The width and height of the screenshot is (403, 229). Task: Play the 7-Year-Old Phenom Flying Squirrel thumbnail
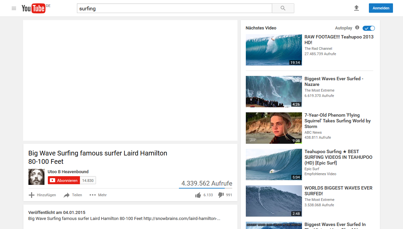point(274,128)
